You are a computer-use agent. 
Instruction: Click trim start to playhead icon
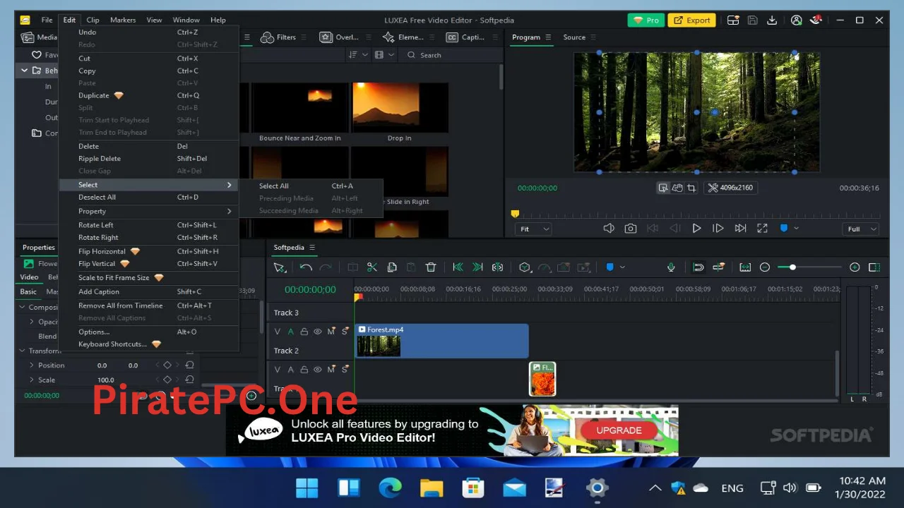coord(458,267)
